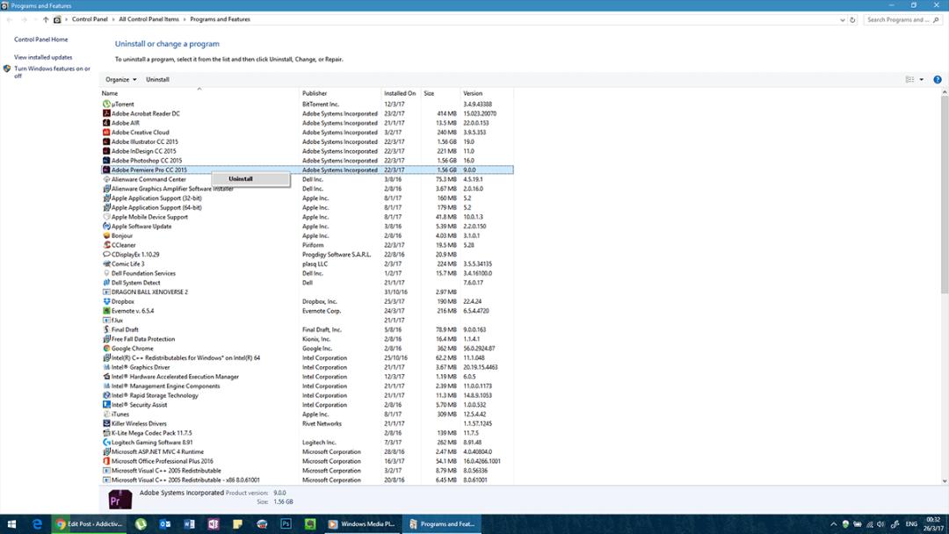This screenshot has width=949, height=534.
Task: Sort by the Installed On column header
Action: click(x=401, y=93)
